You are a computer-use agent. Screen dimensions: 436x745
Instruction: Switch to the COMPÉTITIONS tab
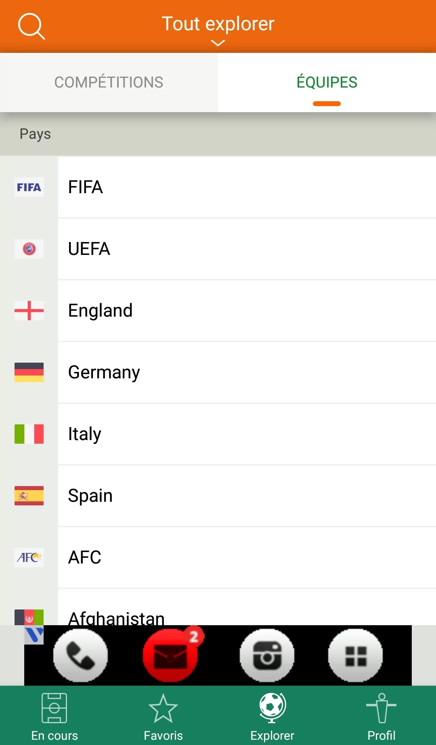[x=109, y=82]
